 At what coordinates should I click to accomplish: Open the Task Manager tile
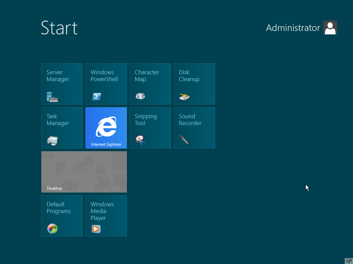point(62,128)
